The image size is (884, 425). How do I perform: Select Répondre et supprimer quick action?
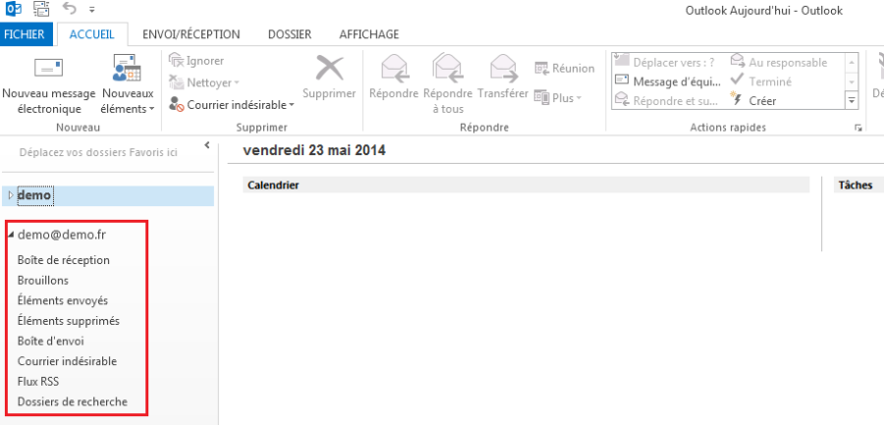pos(666,101)
